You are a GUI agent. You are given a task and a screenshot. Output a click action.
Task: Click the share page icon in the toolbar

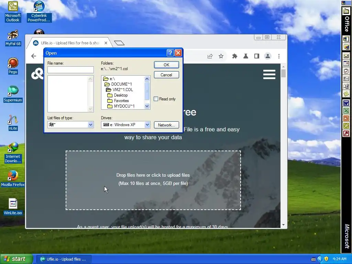pyautogui.click(x=210, y=56)
